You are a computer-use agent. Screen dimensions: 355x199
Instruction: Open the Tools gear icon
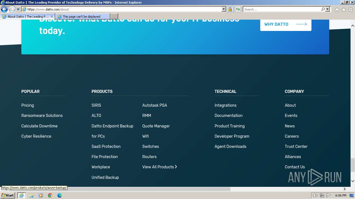[351, 10]
